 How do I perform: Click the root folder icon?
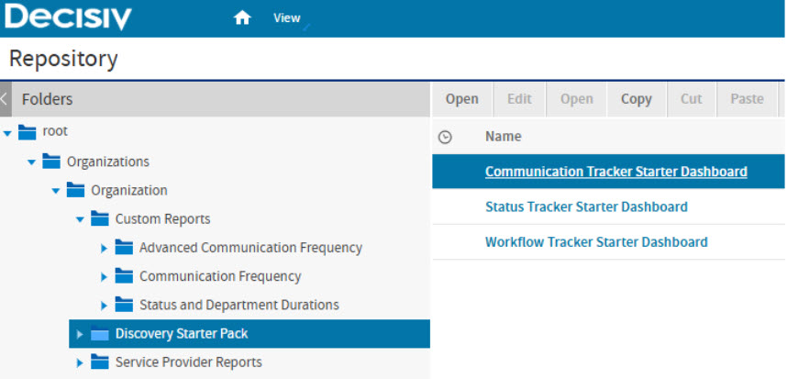28,132
